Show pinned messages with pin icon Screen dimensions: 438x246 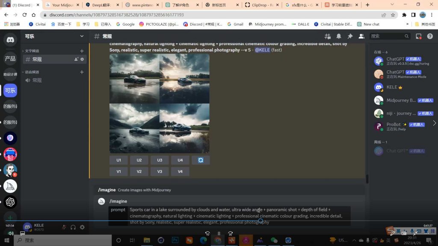click(x=350, y=36)
